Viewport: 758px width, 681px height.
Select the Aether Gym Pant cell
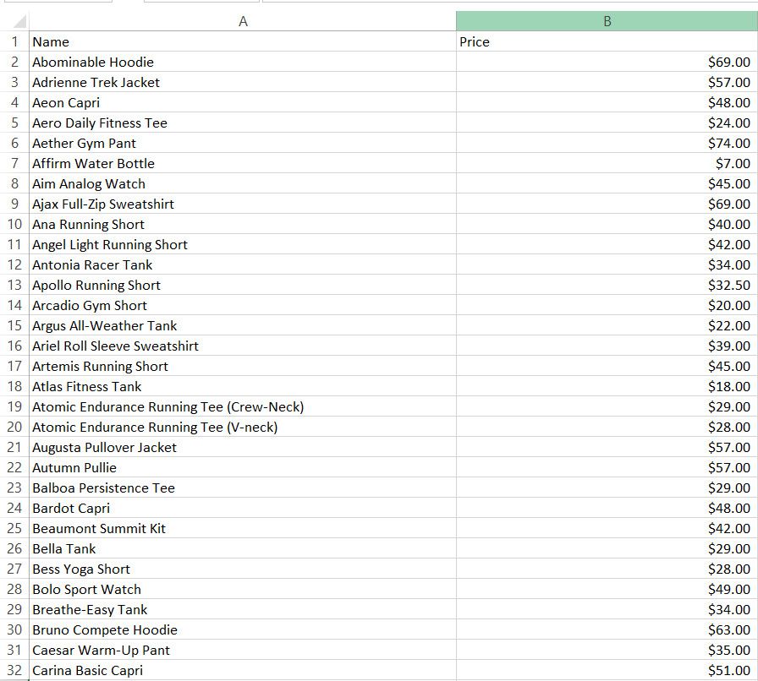tap(243, 143)
